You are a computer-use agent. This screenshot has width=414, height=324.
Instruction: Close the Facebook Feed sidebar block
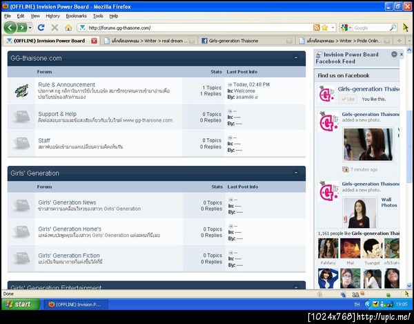[402, 54]
